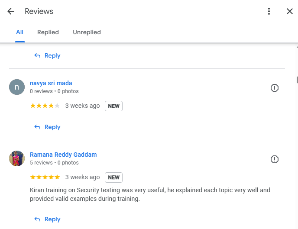Go back with the left arrow icon
298x229 pixels.
point(11,11)
